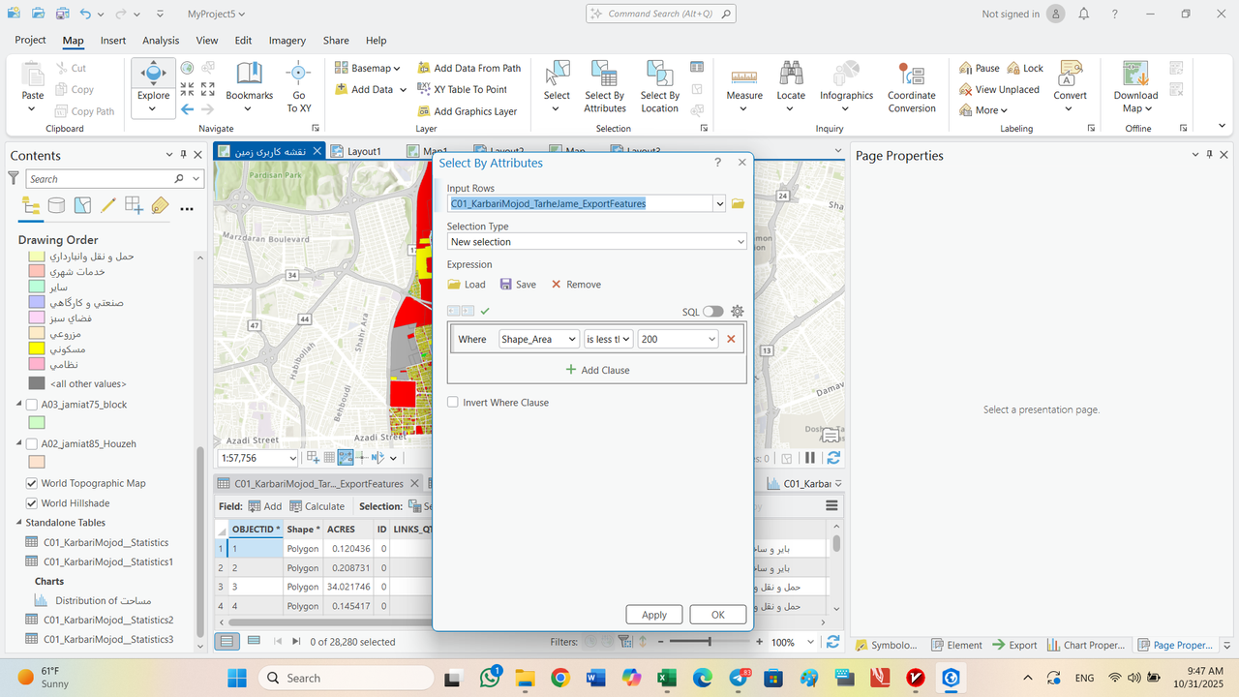1239x697 pixels.
Task: Choose the Measure tool
Action: (x=744, y=87)
